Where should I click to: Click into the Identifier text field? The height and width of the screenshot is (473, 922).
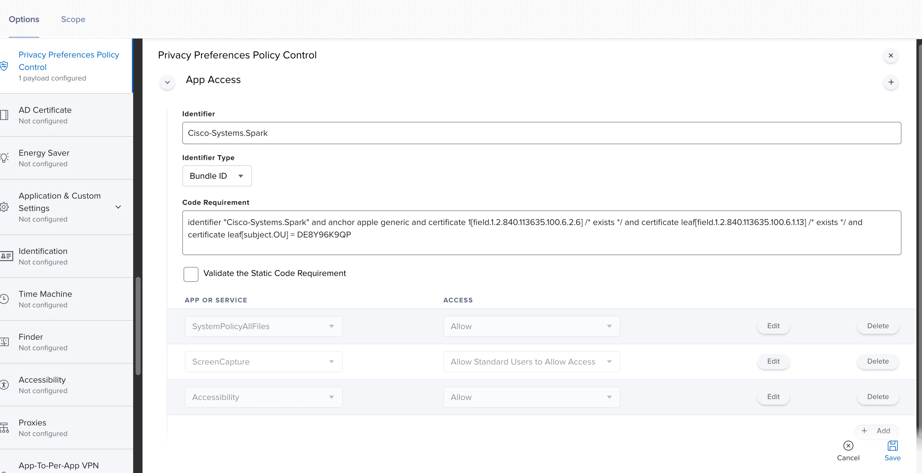point(541,133)
